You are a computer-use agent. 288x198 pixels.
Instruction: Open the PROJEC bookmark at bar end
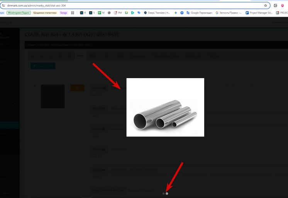pyautogui.click(x=282, y=13)
